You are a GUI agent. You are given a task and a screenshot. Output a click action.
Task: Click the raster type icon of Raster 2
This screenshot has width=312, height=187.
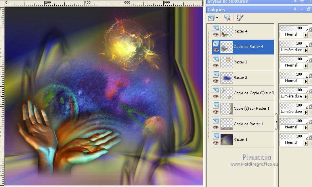coord(216,74)
